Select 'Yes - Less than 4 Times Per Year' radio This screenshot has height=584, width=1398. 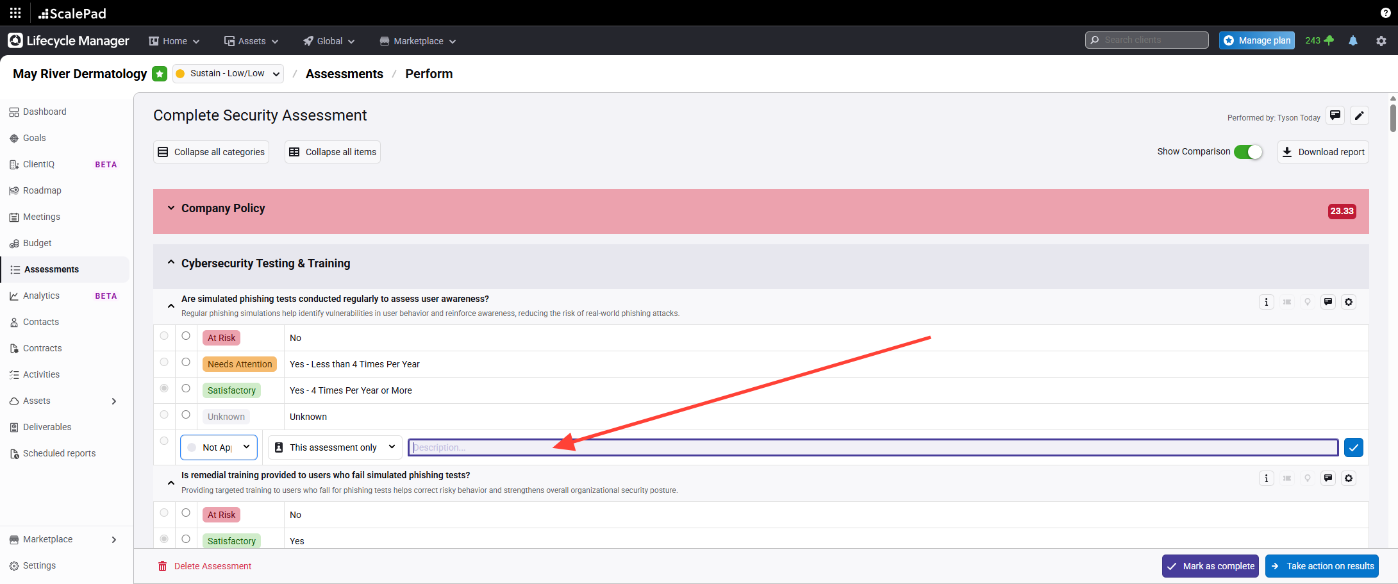coord(186,362)
